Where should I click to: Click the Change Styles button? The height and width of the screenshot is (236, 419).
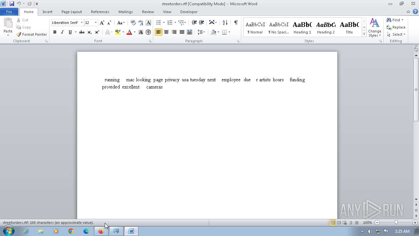pos(374,28)
